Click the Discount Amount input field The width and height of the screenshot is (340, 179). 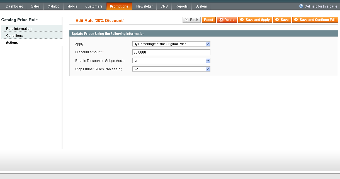tap(171, 52)
